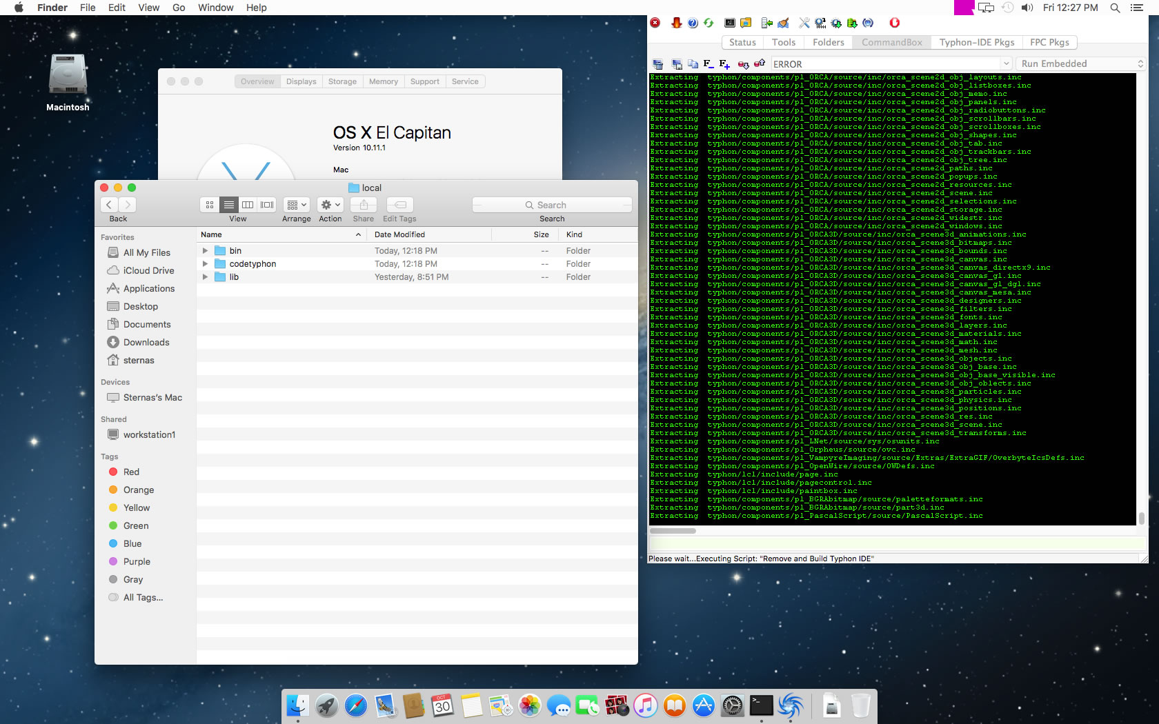
Task: Switch Finder to cover flow view
Action: tap(267, 205)
